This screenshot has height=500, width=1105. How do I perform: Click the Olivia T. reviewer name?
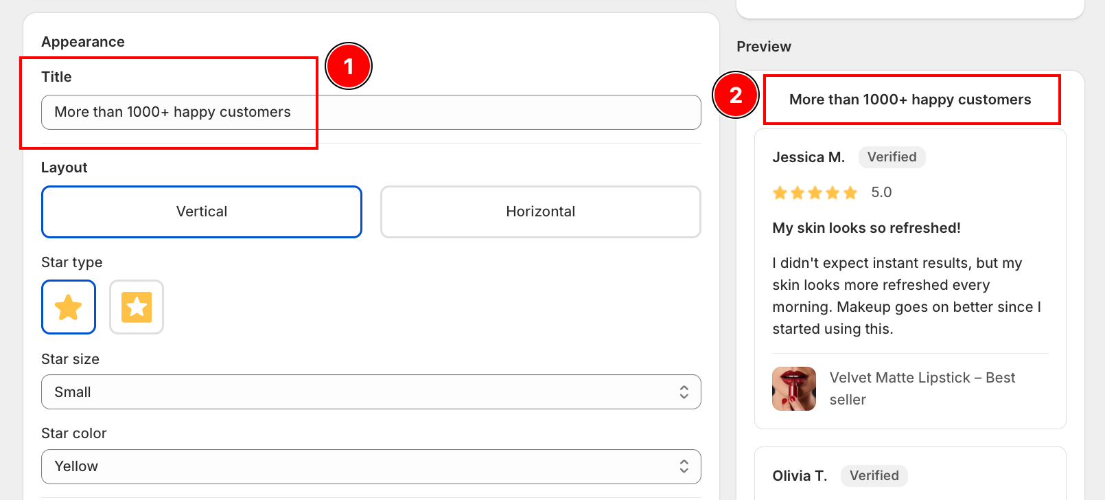[x=800, y=476]
